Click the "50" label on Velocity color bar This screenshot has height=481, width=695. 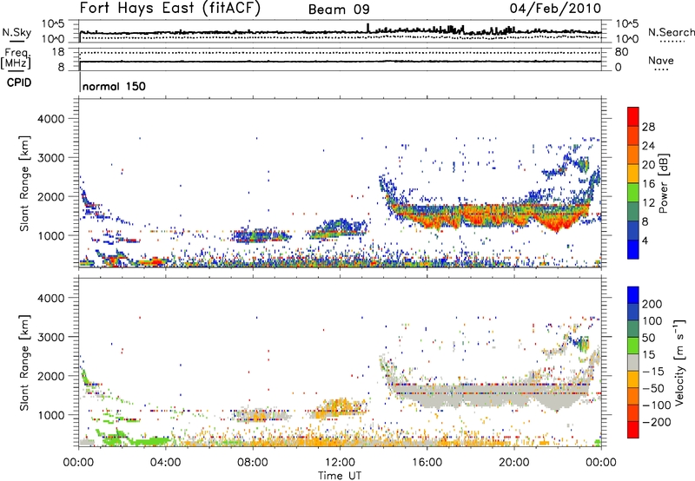pos(648,338)
